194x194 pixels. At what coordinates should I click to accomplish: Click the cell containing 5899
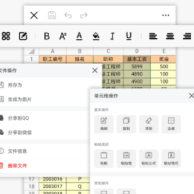[x=137, y=67]
